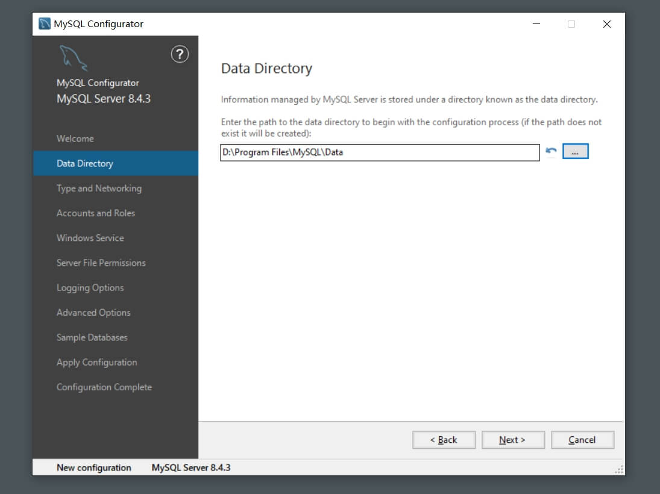Viewport: 660px width, 494px height.
Task: Click the 'New configuration' status bar text
Action: pyautogui.click(x=94, y=467)
